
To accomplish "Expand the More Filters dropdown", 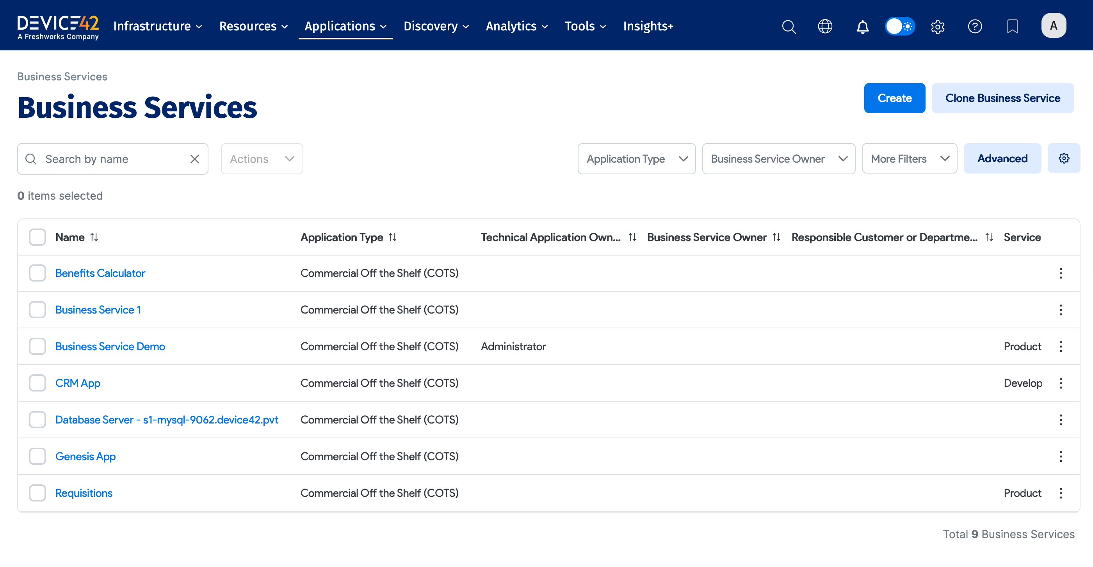I will pos(909,158).
